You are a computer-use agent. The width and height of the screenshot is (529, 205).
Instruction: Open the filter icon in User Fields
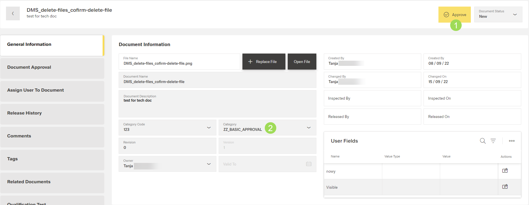(x=493, y=141)
